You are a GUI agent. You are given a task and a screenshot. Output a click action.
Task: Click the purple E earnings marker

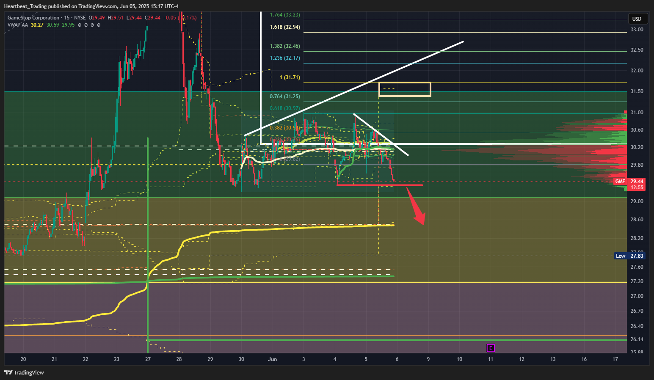tap(491, 348)
